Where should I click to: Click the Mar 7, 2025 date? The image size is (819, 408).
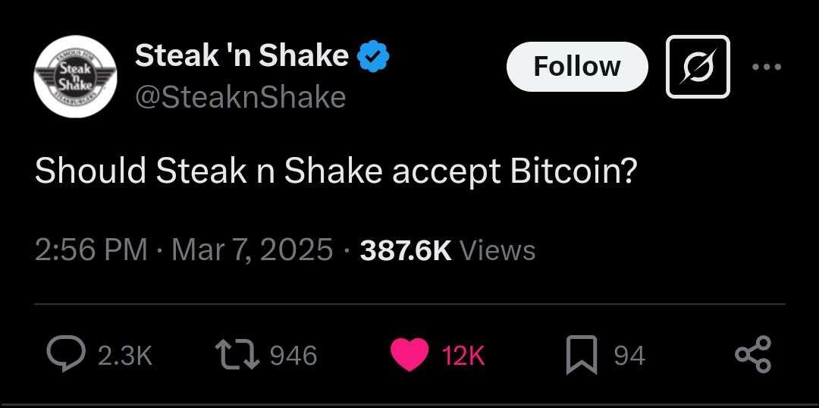[253, 250]
